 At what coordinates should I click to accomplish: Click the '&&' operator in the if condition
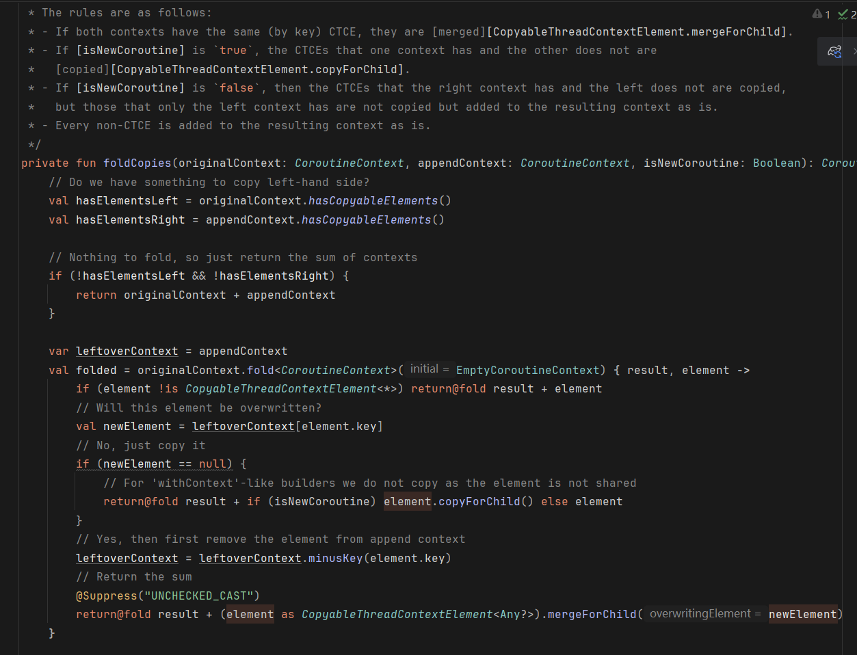[x=198, y=276]
